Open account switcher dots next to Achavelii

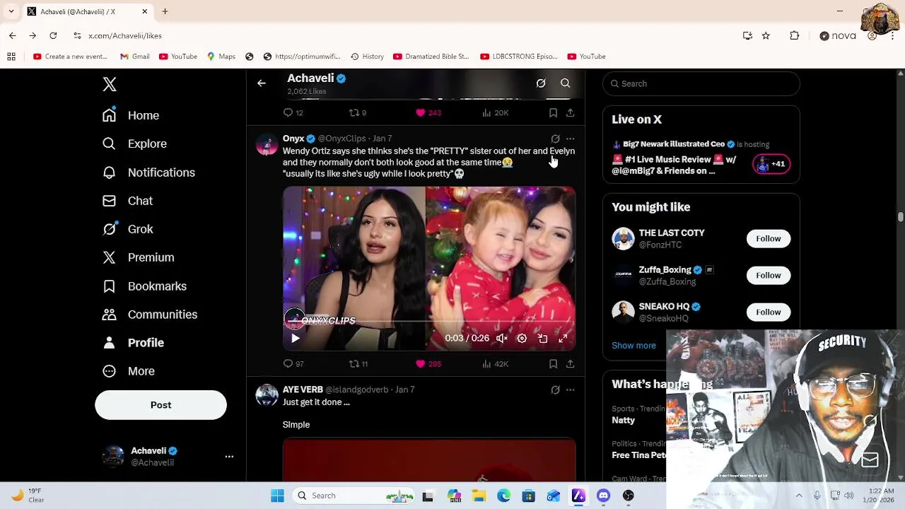coord(229,457)
